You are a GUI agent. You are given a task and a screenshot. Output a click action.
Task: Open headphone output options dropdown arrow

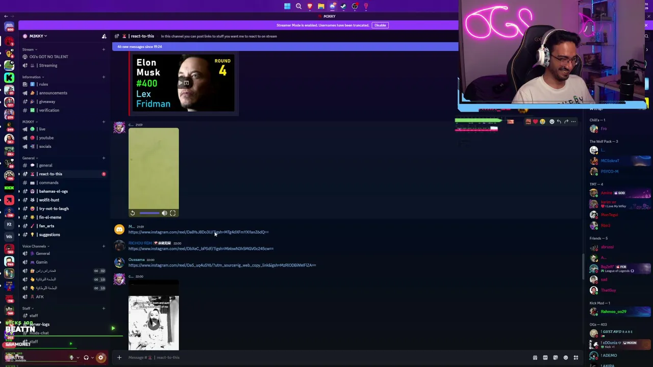click(92, 358)
